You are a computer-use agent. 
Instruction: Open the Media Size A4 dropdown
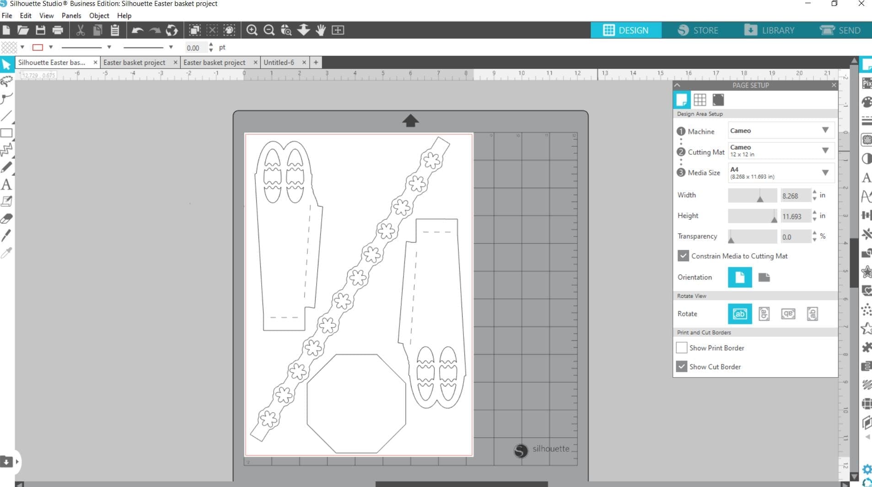(781, 173)
